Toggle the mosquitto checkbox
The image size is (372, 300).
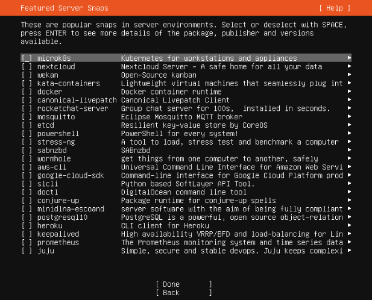point(27,117)
